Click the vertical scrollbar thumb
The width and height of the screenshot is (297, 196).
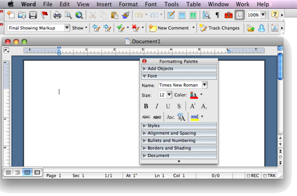pos(280,66)
